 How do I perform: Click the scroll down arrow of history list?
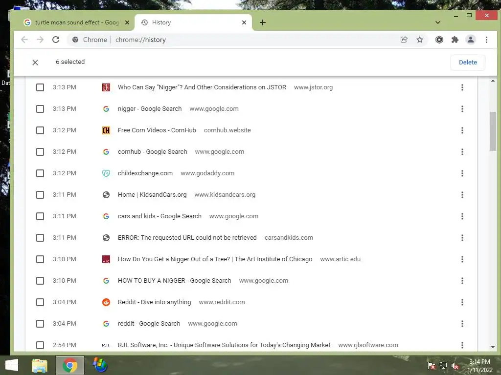[493, 347]
